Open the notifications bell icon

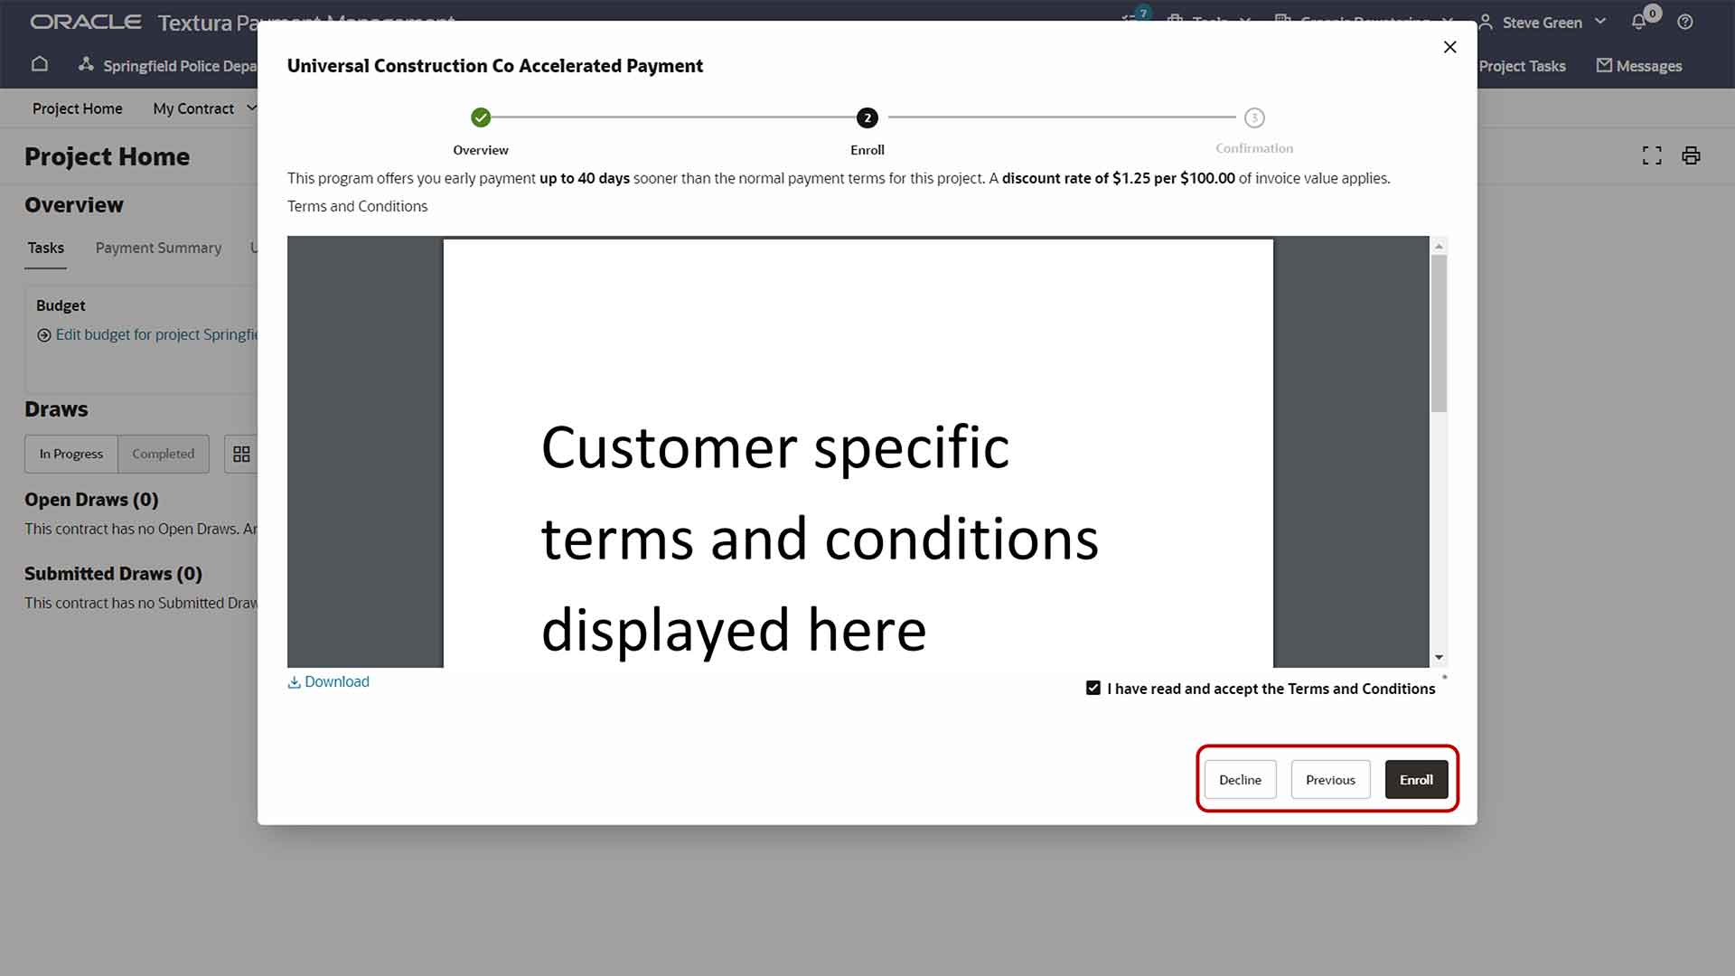[1639, 23]
